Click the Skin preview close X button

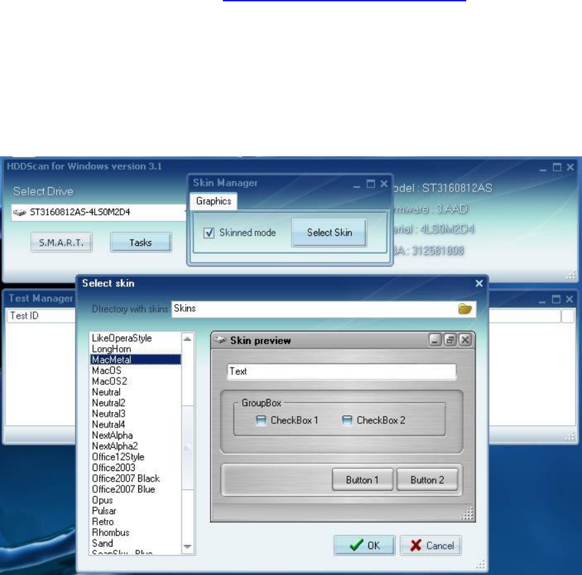tap(465, 340)
